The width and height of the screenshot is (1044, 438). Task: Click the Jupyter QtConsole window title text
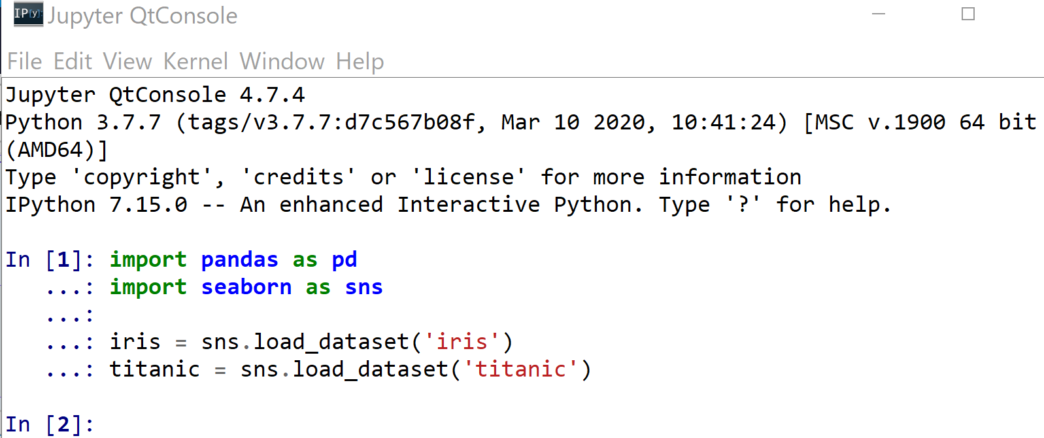tap(143, 16)
